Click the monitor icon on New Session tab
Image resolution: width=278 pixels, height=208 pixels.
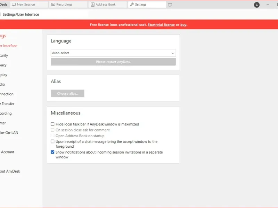14,5
